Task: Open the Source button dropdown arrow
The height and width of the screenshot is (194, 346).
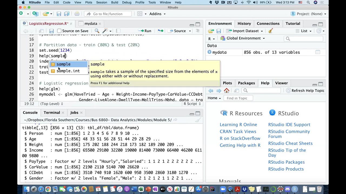Action: (x=190, y=31)
